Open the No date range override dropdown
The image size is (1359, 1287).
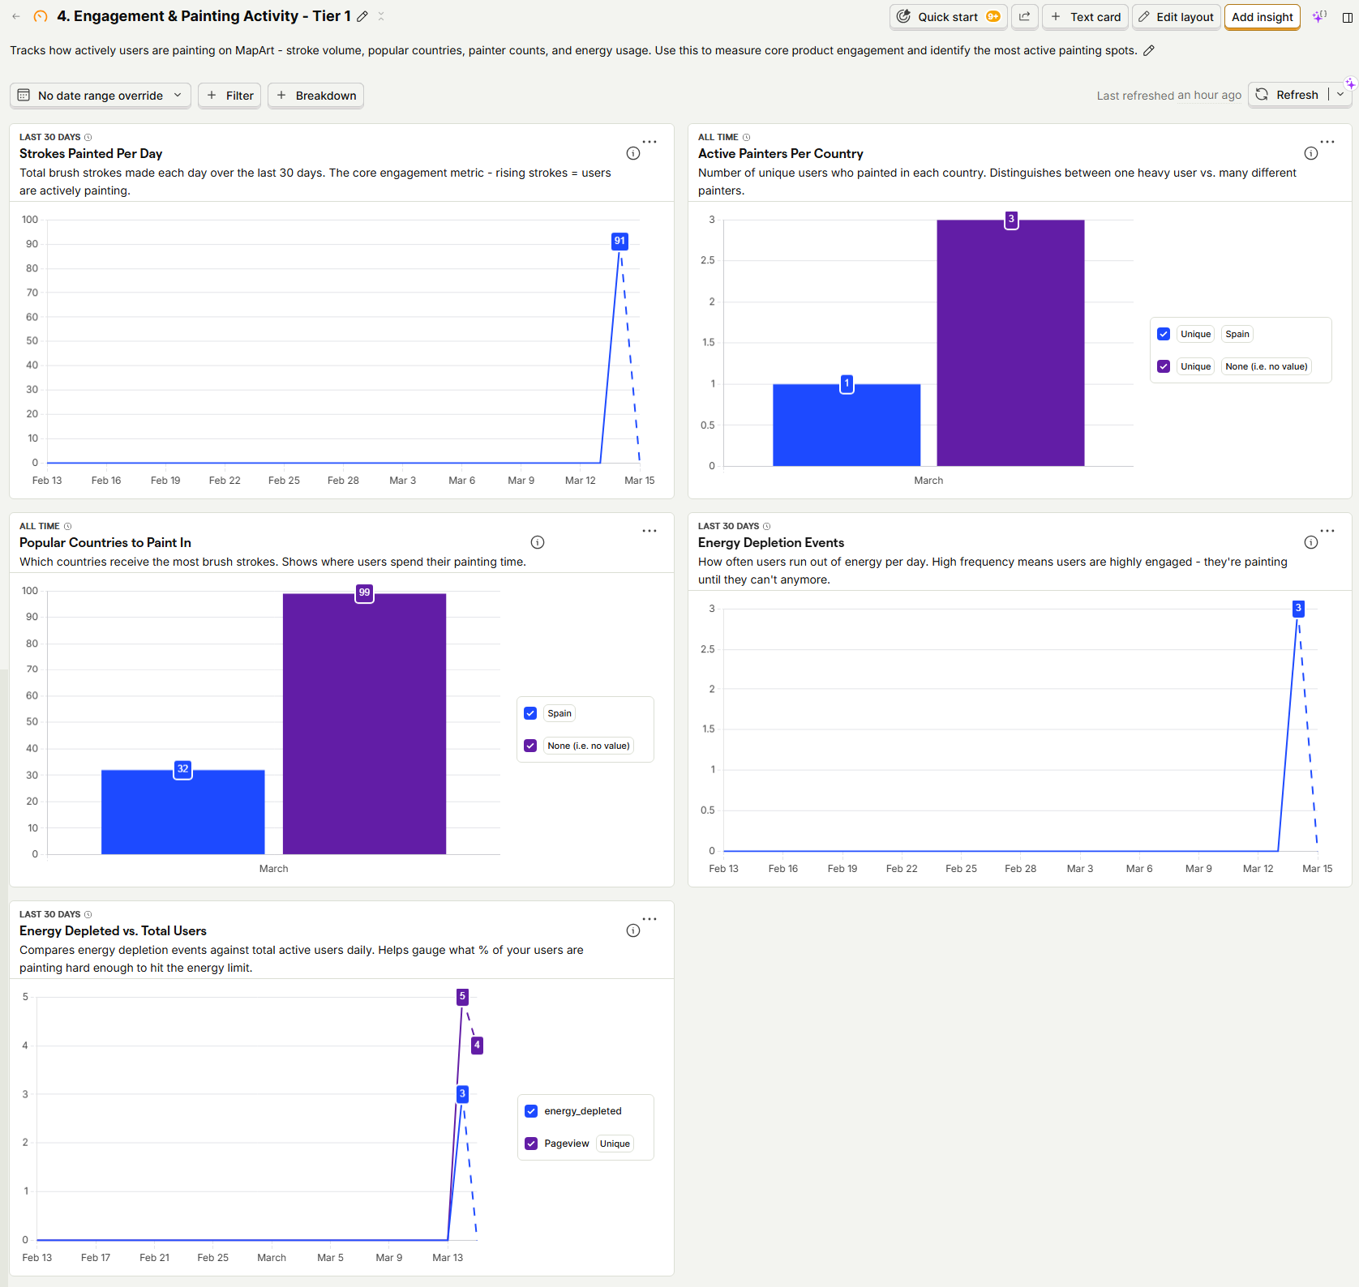100,95
